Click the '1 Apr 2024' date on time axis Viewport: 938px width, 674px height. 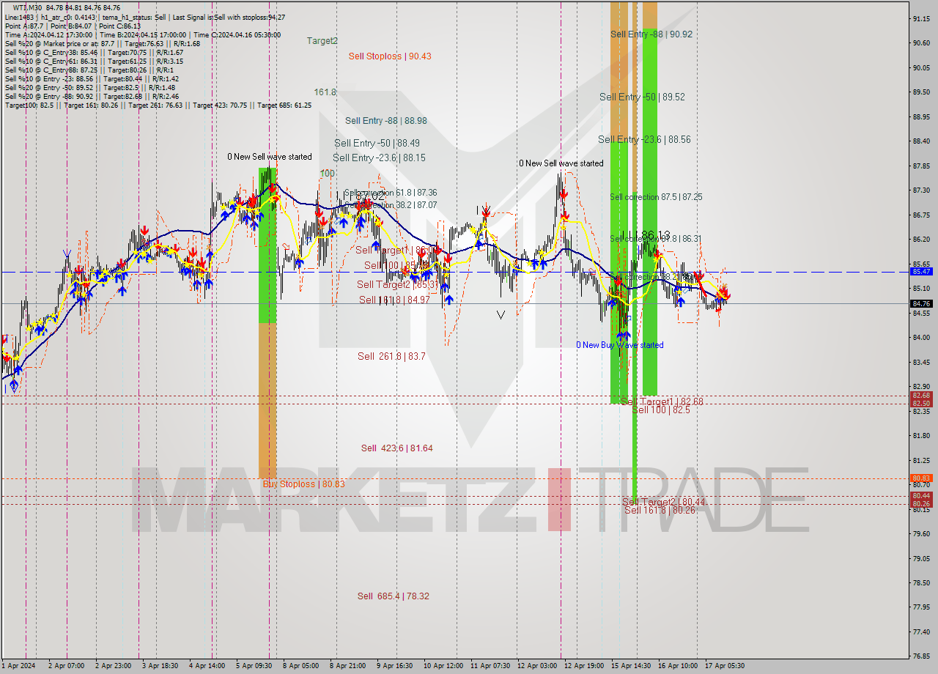[20, 666]
